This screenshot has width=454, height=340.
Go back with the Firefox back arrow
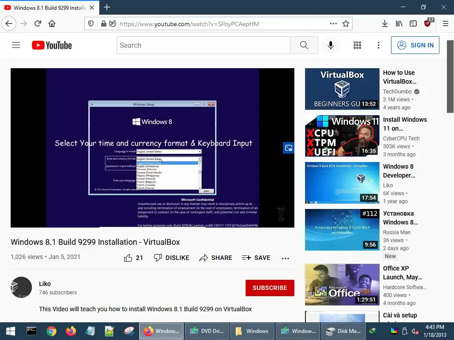[9, 23]
